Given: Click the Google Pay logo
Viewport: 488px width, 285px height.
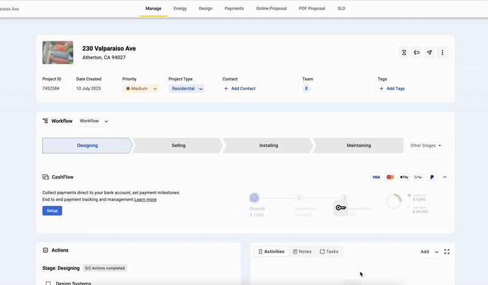Looking at the screenshot, I should coord(418,177).
